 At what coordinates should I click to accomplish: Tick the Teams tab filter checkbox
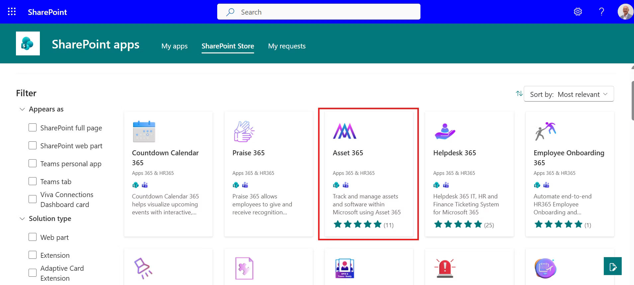click(x=33, y=181)
